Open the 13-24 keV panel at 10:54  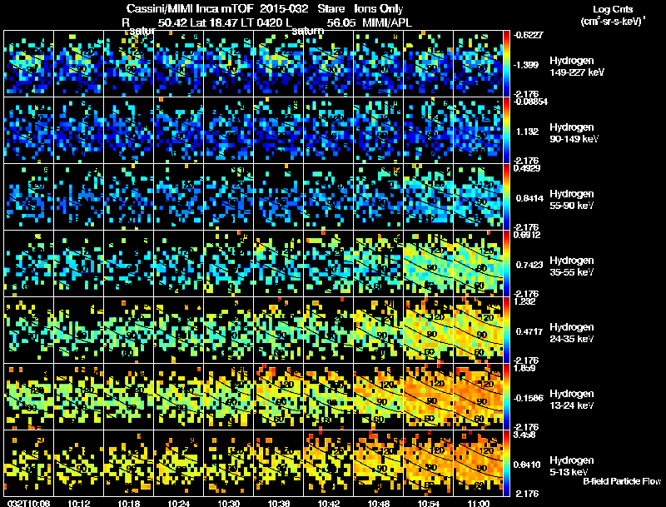pyautogui.click(x=429, y=396)
